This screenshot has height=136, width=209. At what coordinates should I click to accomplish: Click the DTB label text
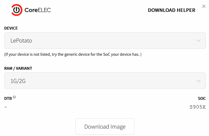8,99
